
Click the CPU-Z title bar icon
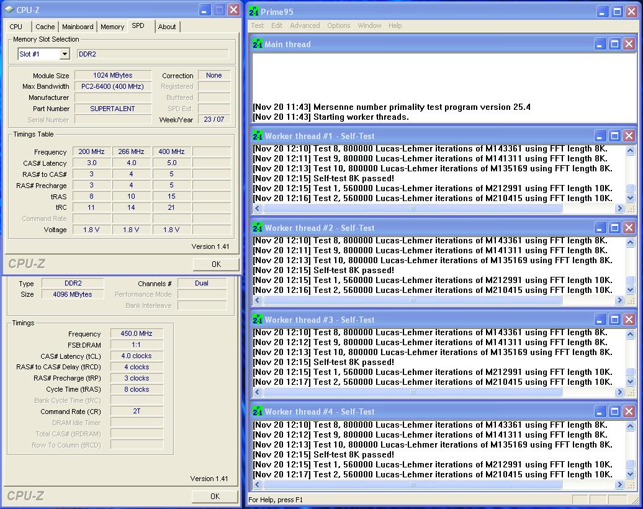(9, 9)
